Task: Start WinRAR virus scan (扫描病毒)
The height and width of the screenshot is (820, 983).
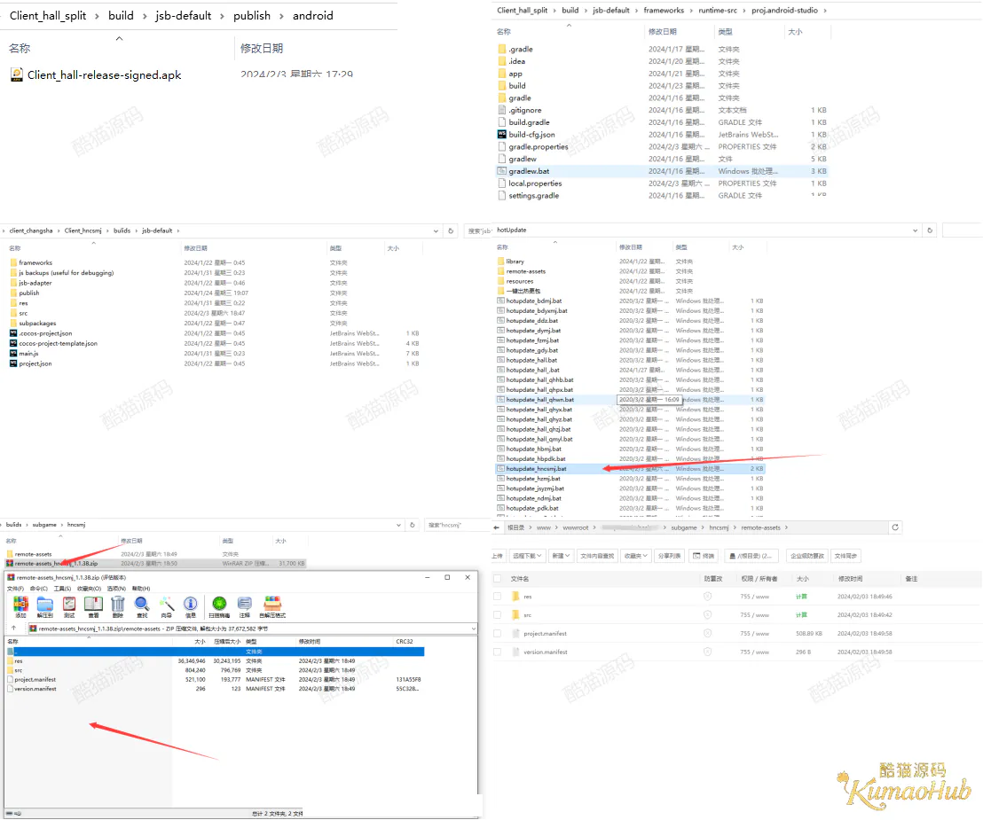Action: click(219, 605)
